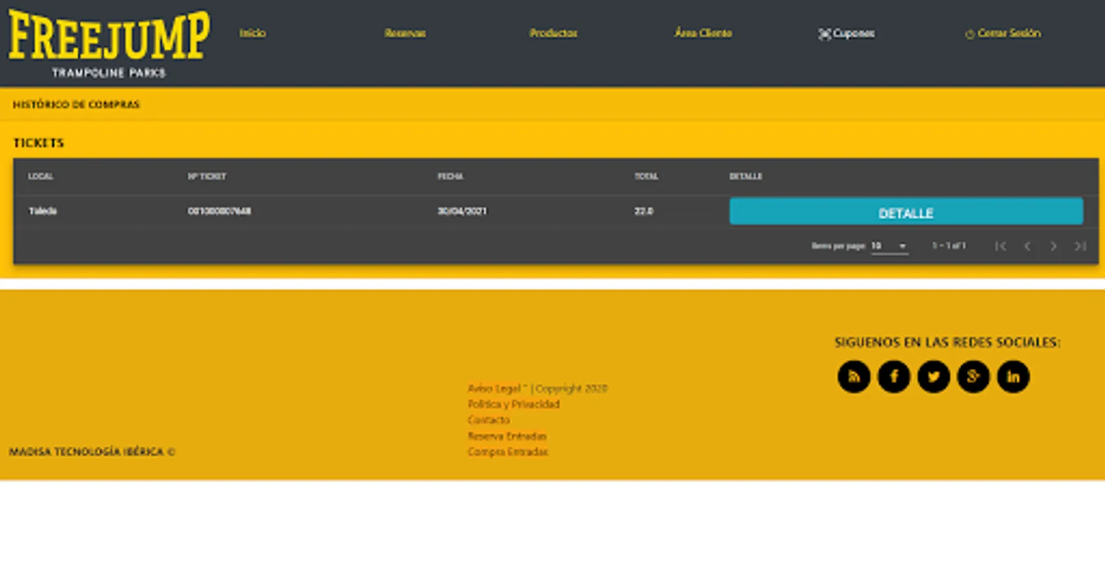Click Cerrar Sesión to log out
The width and height of the screenshot is (1105, 585).
click(1003, 33)
